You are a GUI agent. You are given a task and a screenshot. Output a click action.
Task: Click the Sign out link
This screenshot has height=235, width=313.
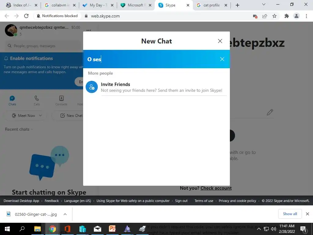click(181, 201)
